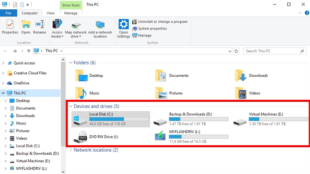Screen dimensions: 310x174
Task: Switch to the View ribbon tab
Action: click(51, 13)
